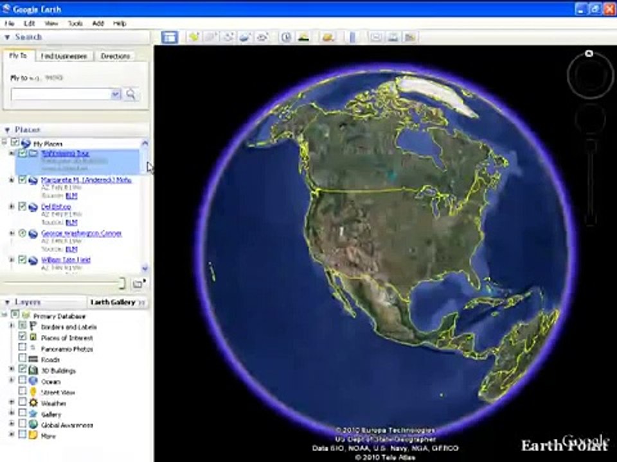Open the Add menu
The image size is (617, 462).
tap(98, 24)
